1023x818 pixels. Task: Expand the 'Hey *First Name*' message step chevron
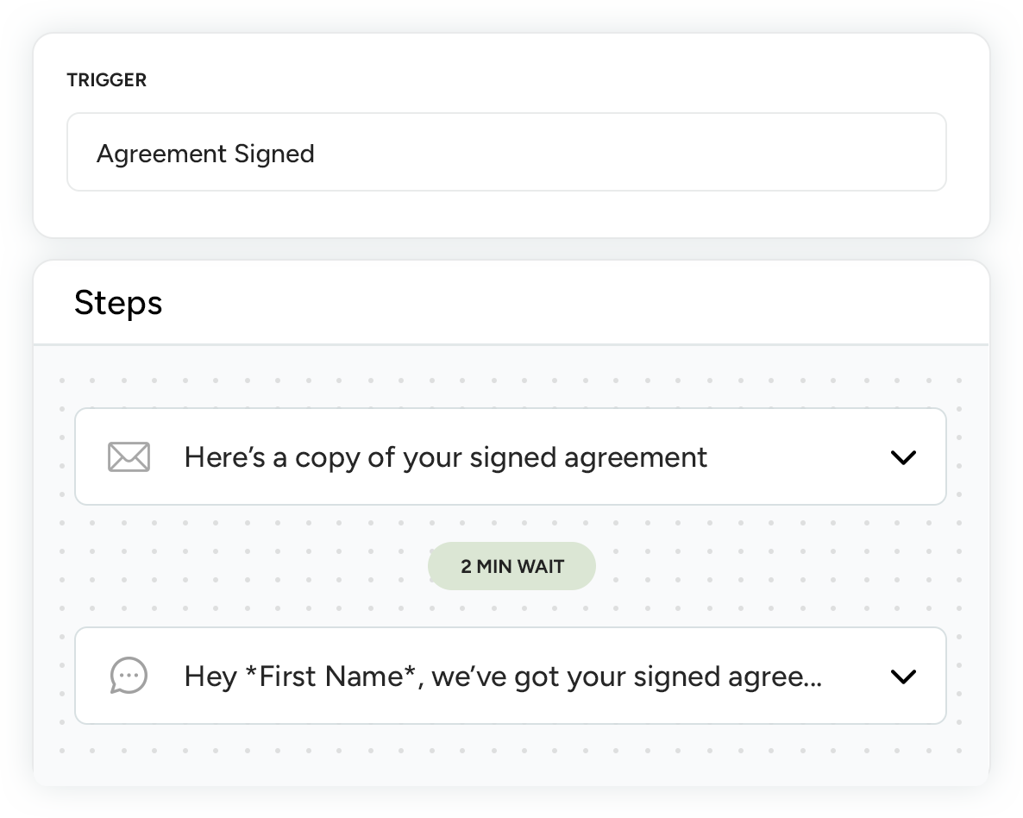[902, 676]
